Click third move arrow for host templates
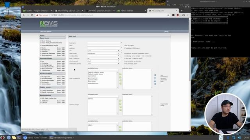 [x=120, y=80]
